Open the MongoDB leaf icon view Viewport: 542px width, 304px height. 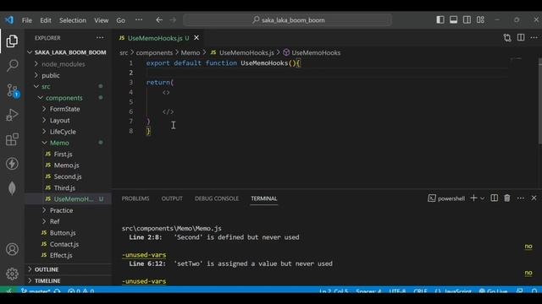(x=12, y=188)
